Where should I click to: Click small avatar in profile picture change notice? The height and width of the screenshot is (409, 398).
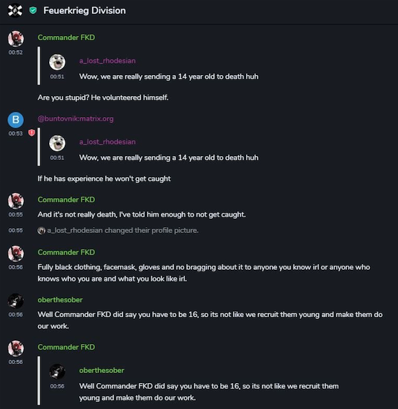pos(41,230)
